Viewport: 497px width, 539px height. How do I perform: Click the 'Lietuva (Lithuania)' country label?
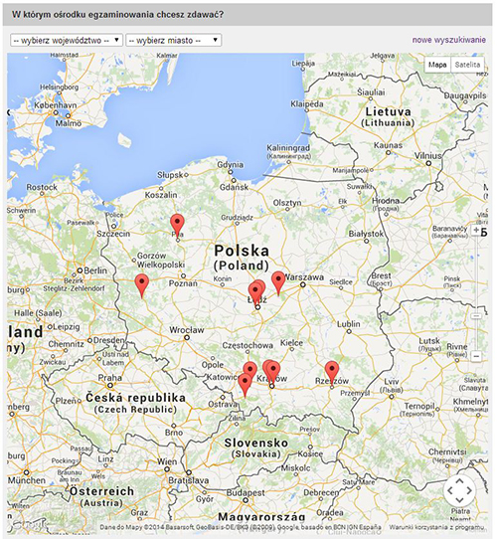click(x=388, y=117)
